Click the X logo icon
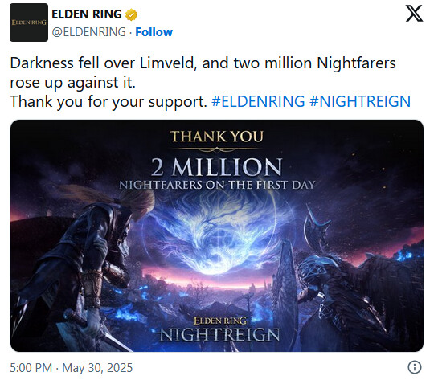The height and width of the screenshot is (380, 434). pyautogui.click(x=414, y=14)
